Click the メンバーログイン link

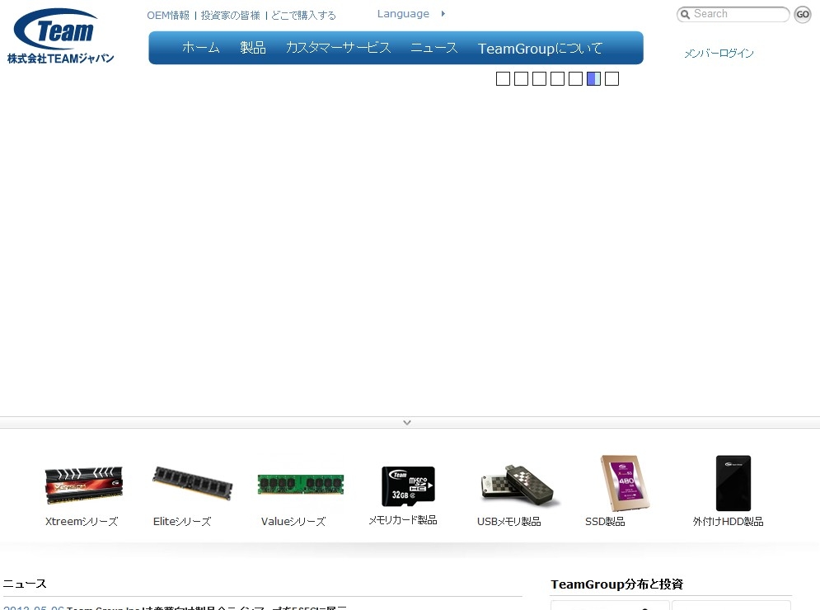coord(719,53)
